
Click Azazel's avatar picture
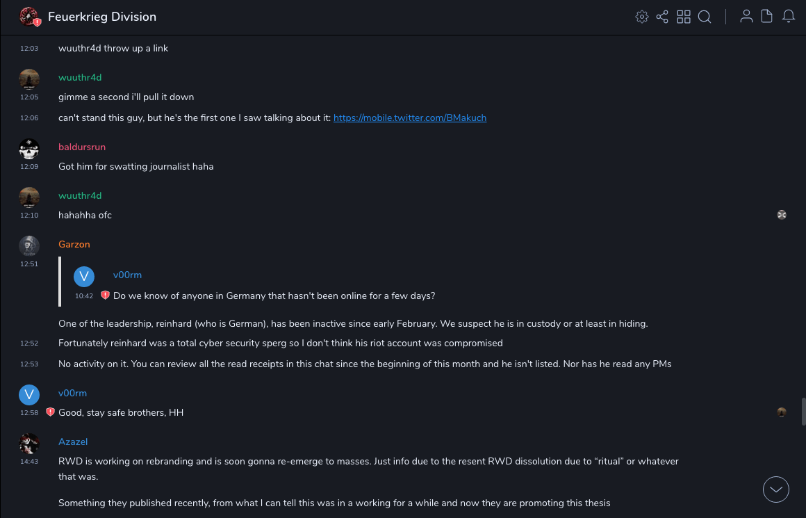point(29,444)
